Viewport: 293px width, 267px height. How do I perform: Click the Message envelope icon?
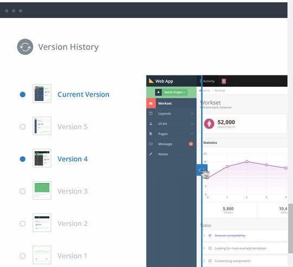point(151,144)
